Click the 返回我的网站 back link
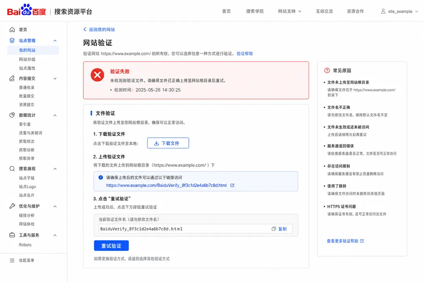This screenshot has height=282, width=424. click(x=99, y=29)
